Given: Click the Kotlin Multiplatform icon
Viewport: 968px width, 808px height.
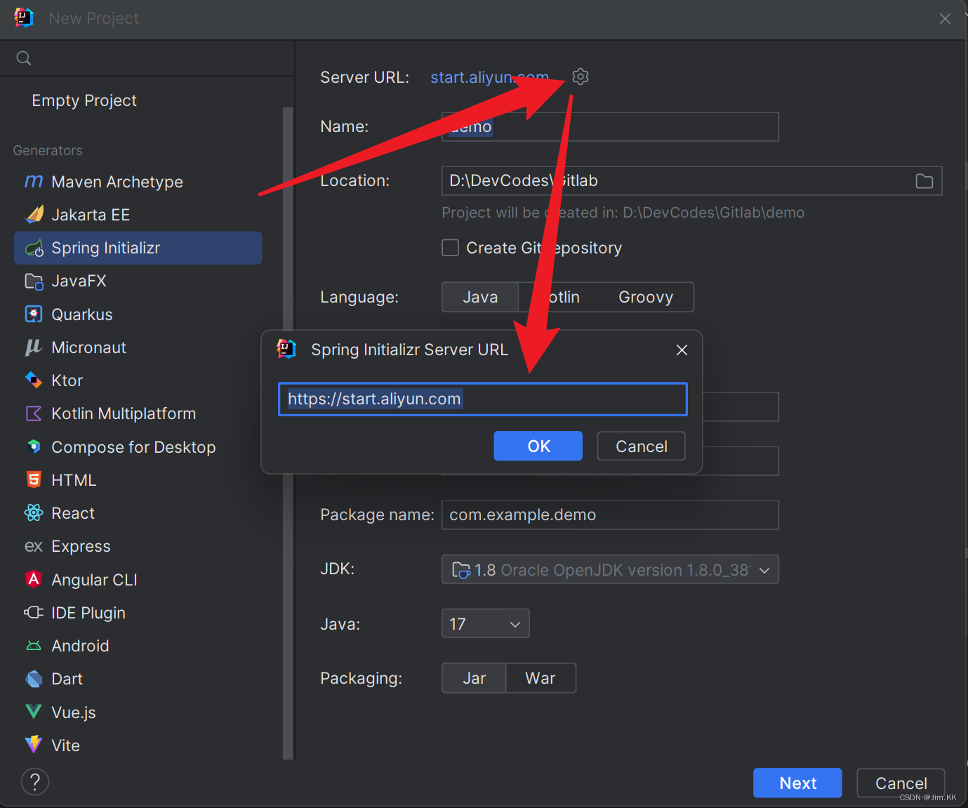Looking at the screenshot, I should pyautogui.click(x=34, y=413).
